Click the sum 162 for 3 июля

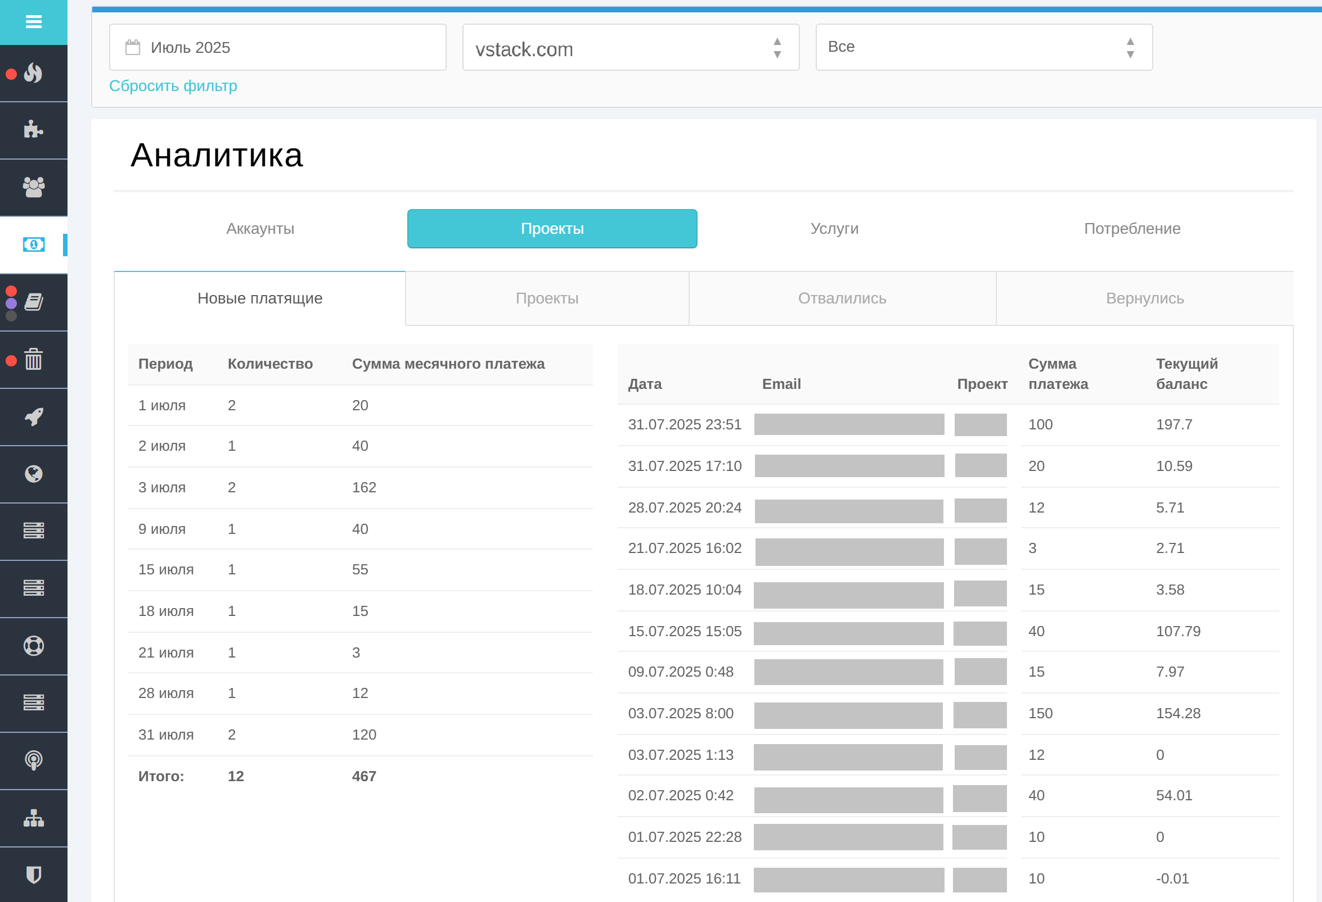coord(364,488)
